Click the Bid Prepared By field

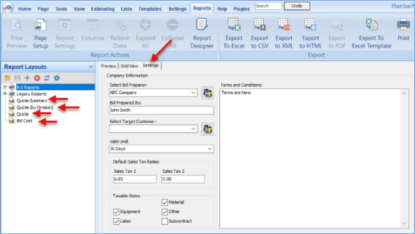[x=161, y=110]
